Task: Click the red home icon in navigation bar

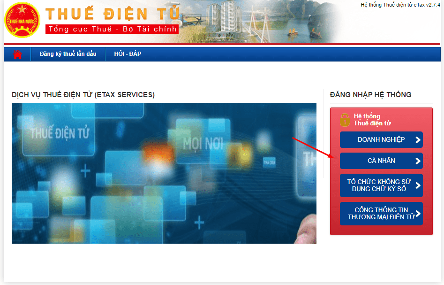Action: point(17,54)
